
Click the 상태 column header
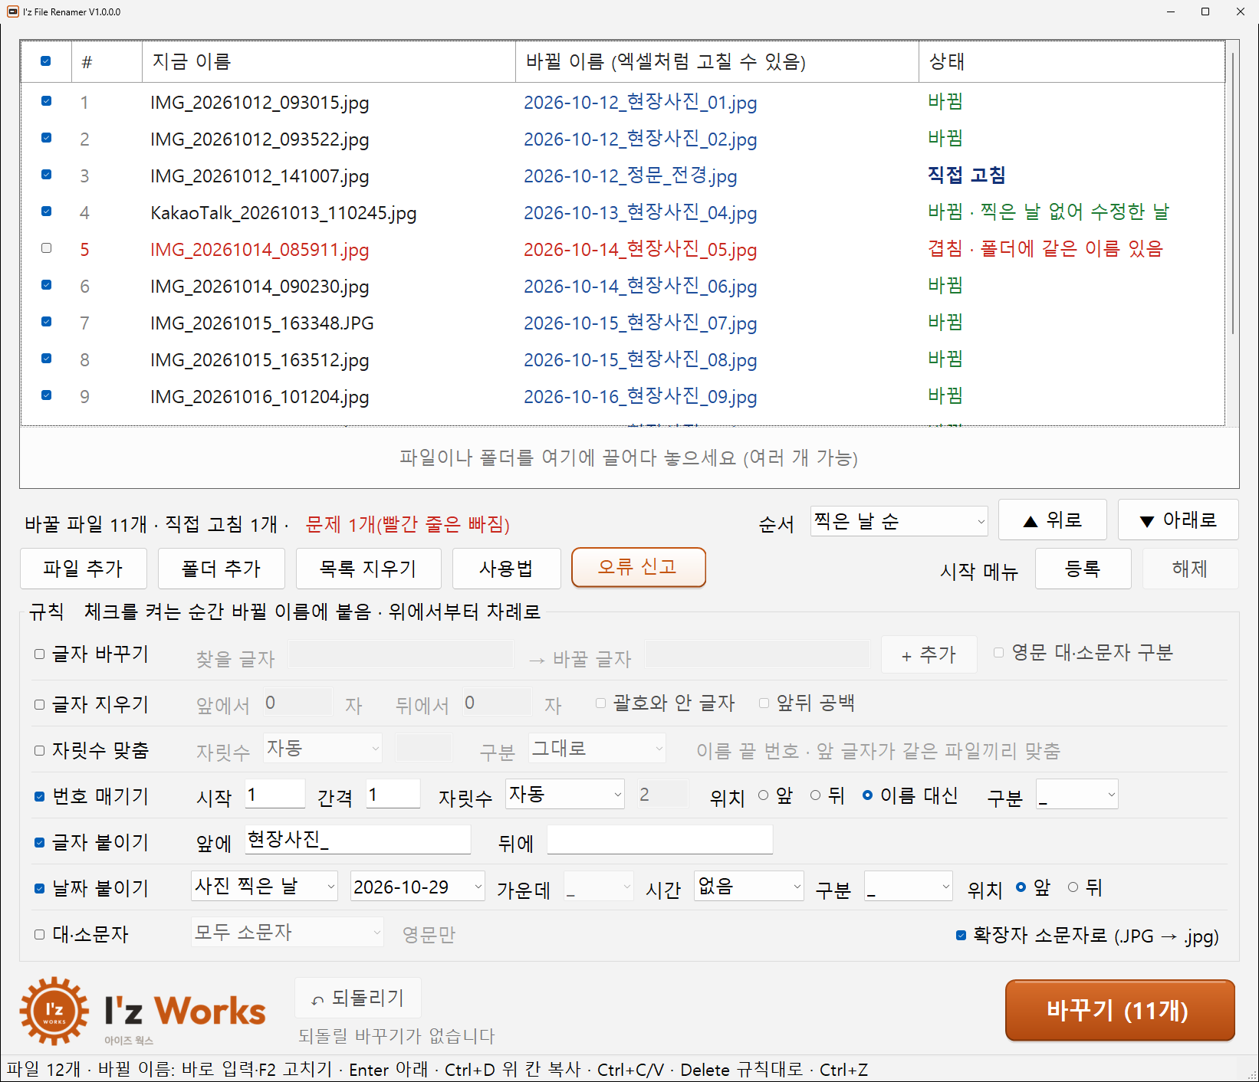point(1071,61)
